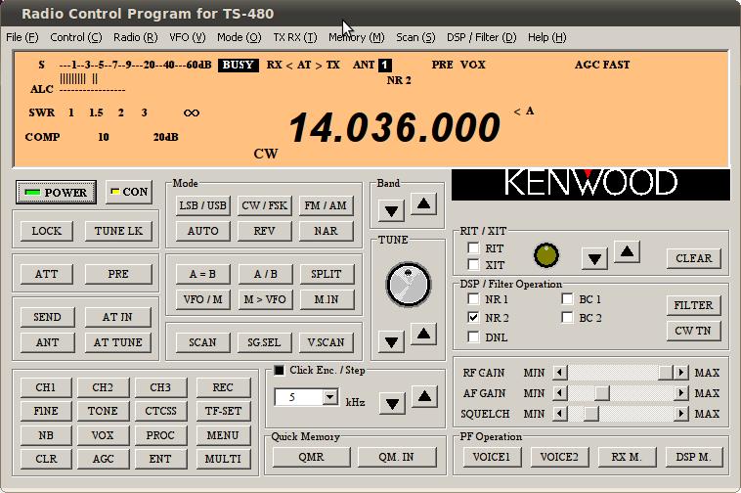
Task: Click the TUNE up arrow button
Action: click(423, 335)
